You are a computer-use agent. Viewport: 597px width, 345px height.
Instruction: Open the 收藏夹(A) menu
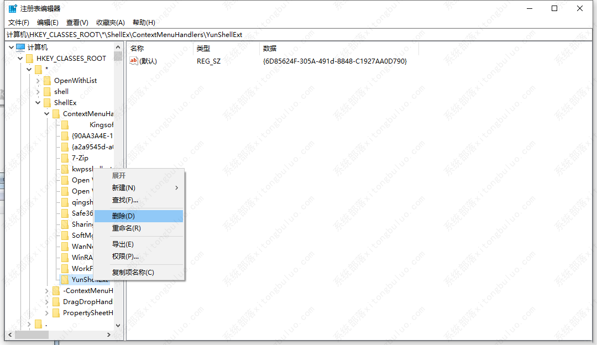tap(111, 23)
